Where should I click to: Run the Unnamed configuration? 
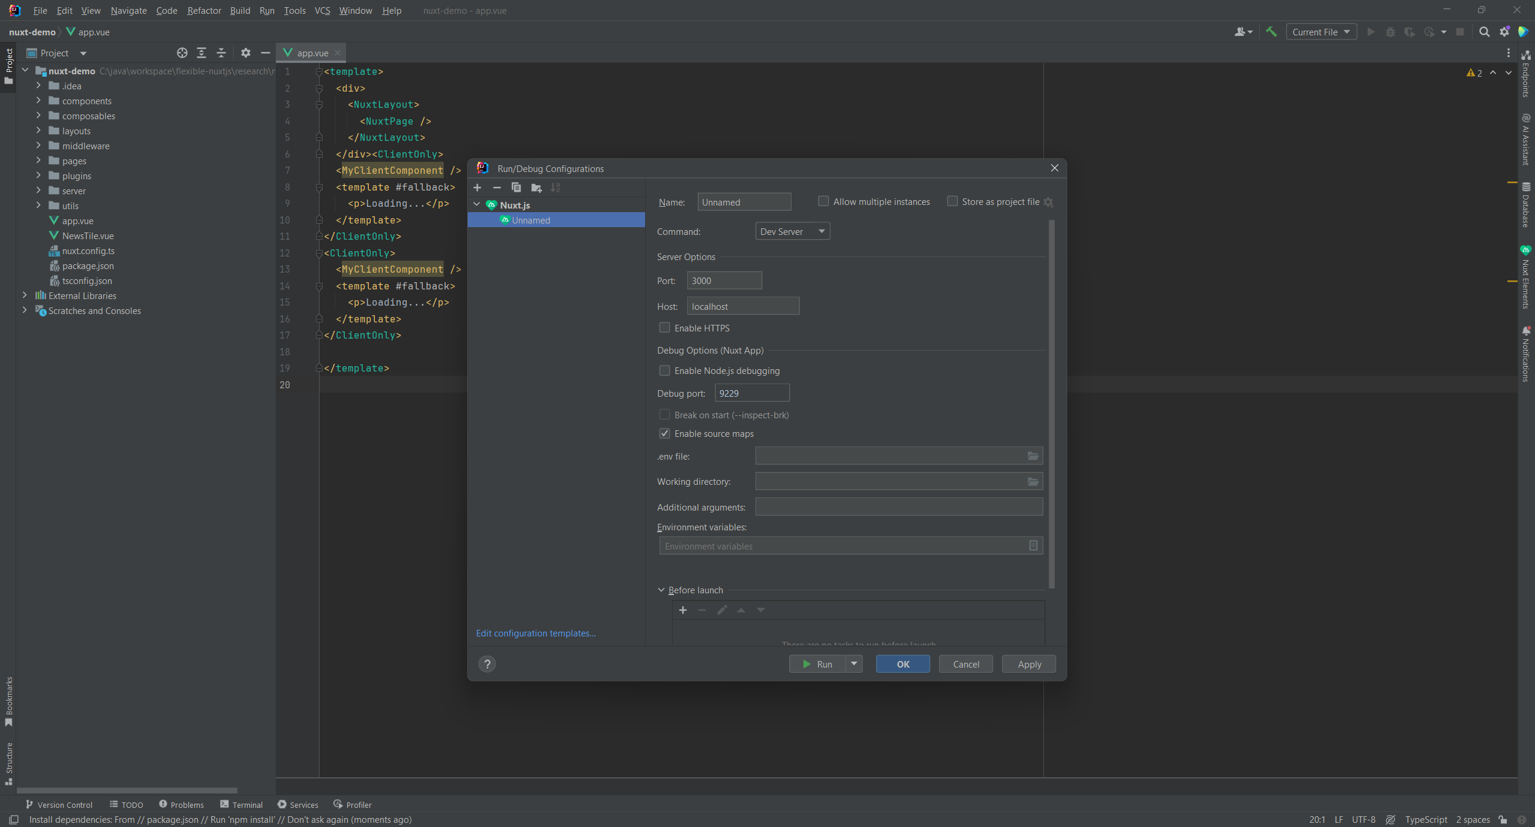817,664
